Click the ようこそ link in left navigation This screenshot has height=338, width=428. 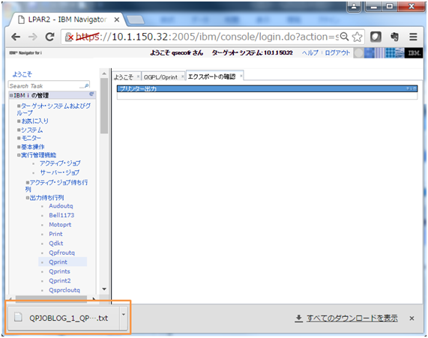22,74
